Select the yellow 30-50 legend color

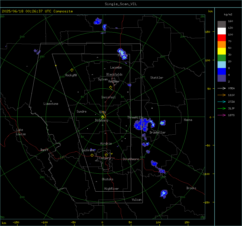[x=222, y=51]
